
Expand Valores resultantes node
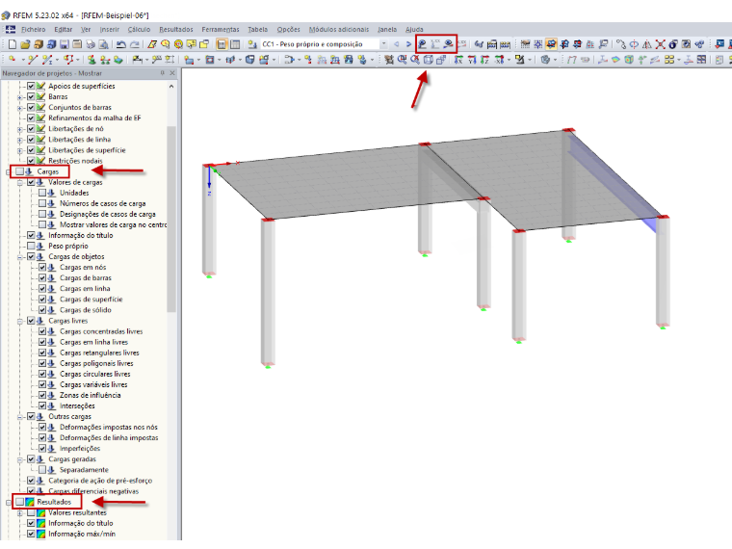[x=19, y=513]
